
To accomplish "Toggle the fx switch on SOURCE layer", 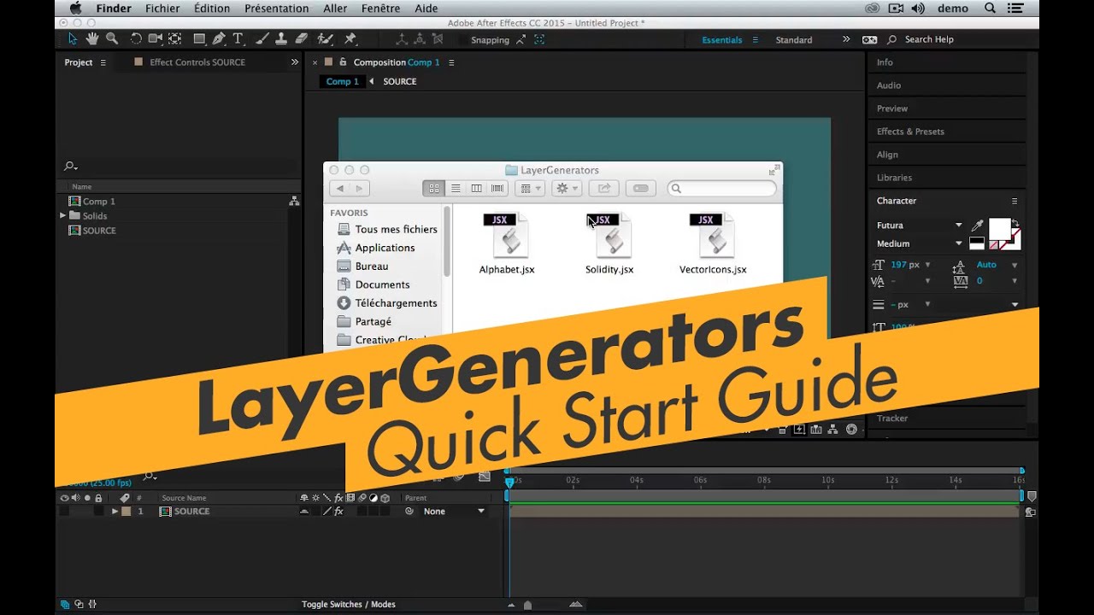I will 338,512.
